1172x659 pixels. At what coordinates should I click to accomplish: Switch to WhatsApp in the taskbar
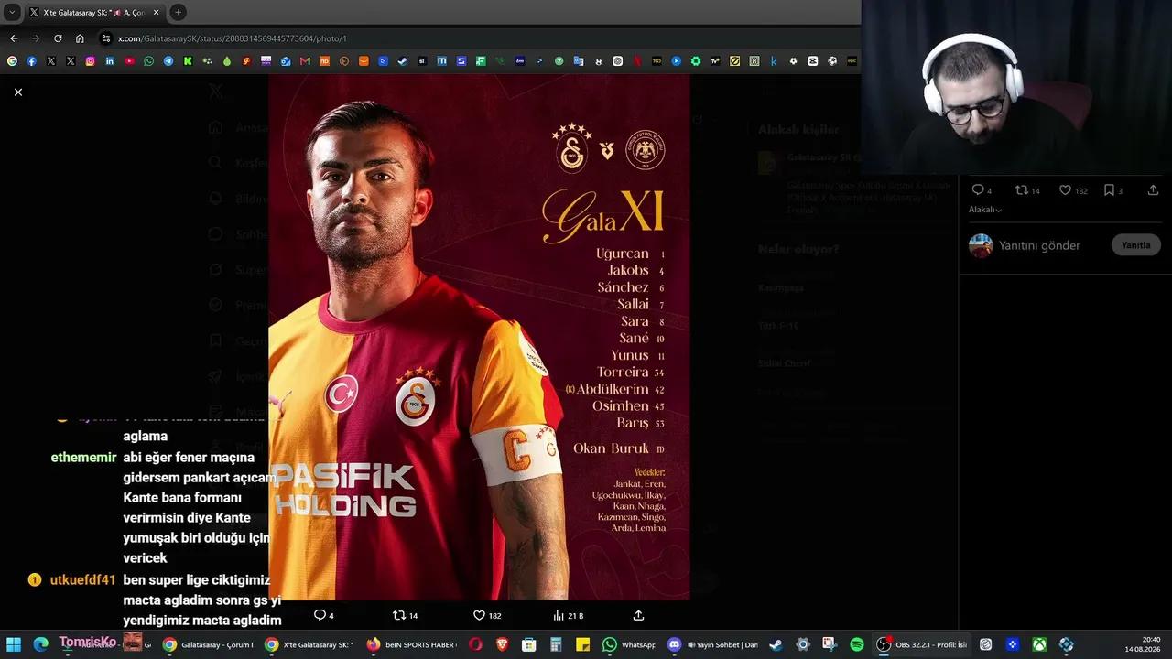click(630, 644)
